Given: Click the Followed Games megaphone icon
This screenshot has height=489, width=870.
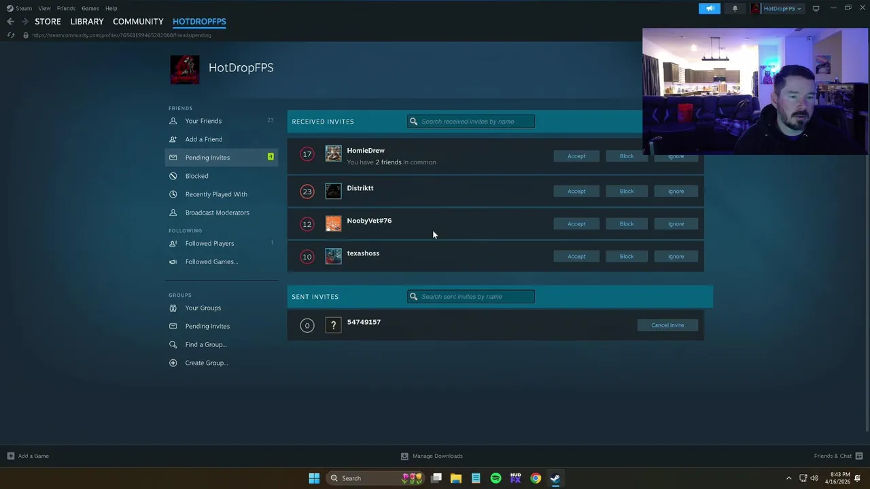Looking at the screenshot, I should click(173, 261).
